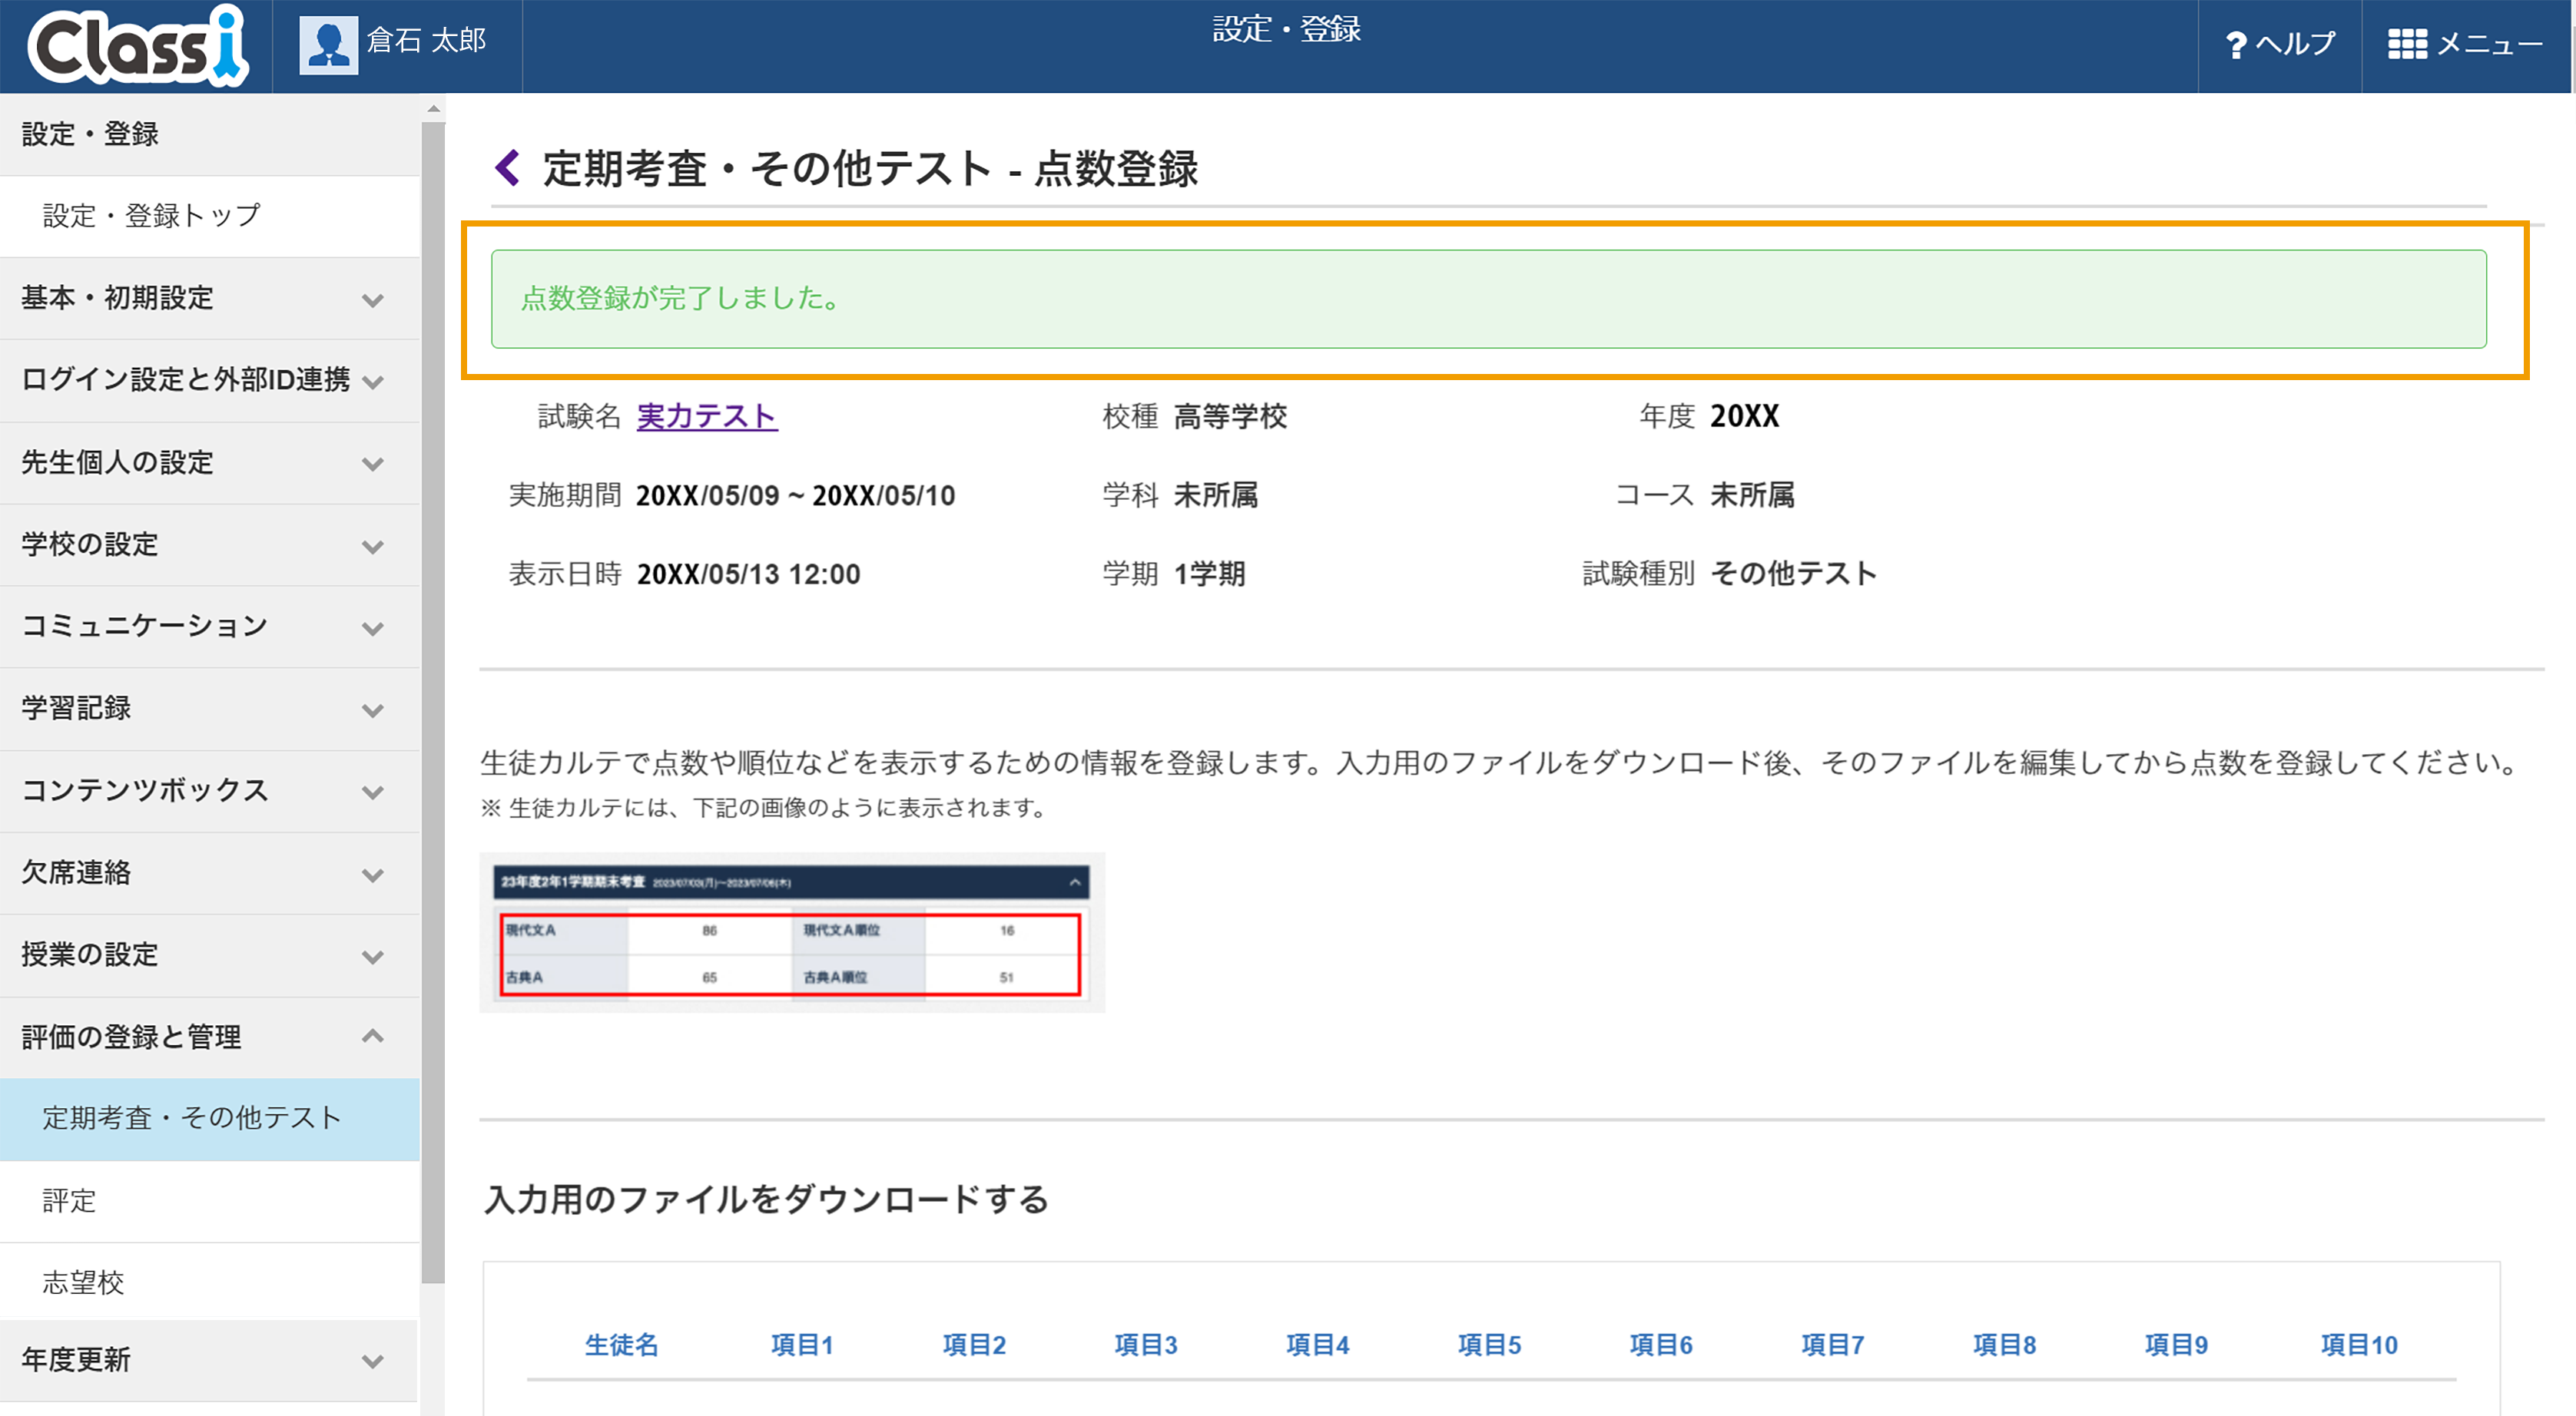Select 定期考査・その他テスト in sidebar
The width and height of the screenshot is (2576, 1416).
(x=209, y=1118)
